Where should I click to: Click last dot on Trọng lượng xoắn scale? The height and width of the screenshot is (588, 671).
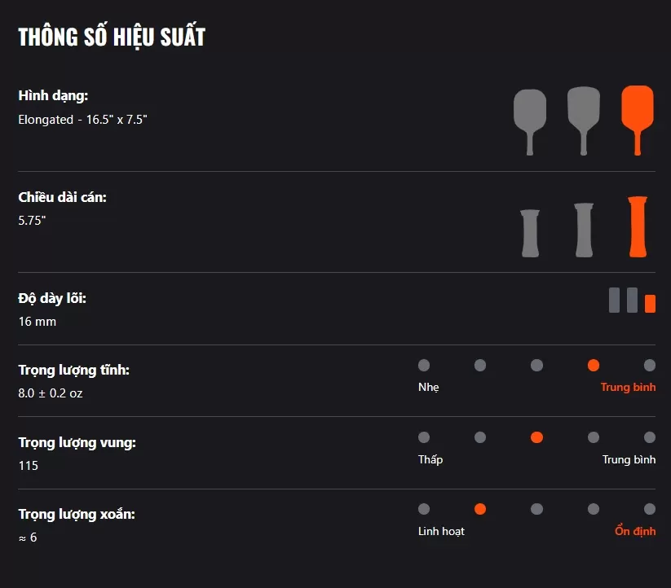click(x=650, y=509)
